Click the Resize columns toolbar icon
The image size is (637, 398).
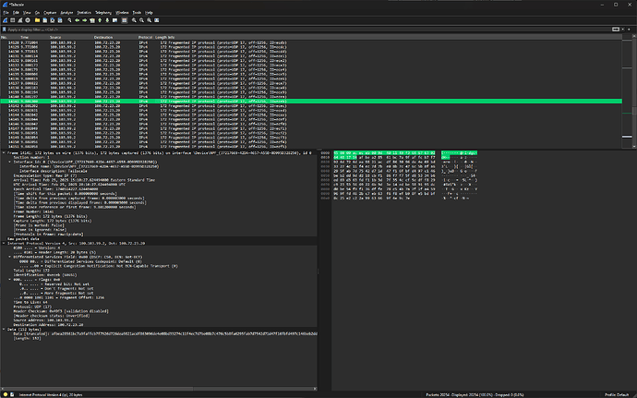[157, 20]
